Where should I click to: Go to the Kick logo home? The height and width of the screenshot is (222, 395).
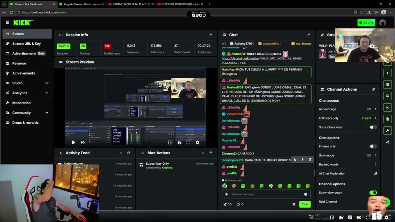(x=23, y=23)
